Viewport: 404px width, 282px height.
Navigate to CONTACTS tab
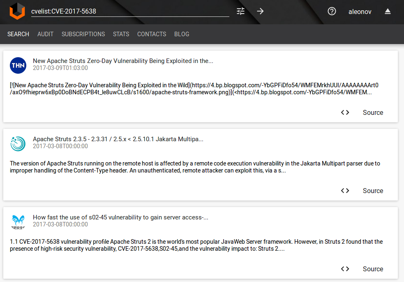(x=152, y=34)
